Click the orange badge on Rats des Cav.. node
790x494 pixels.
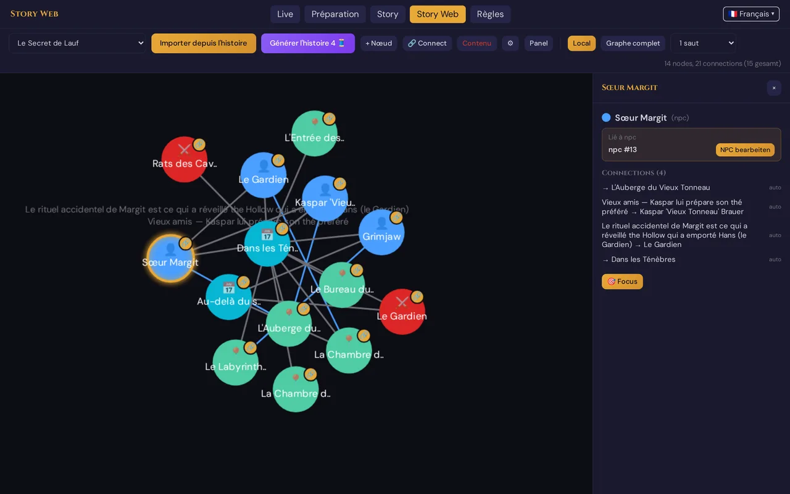point(199,144)
